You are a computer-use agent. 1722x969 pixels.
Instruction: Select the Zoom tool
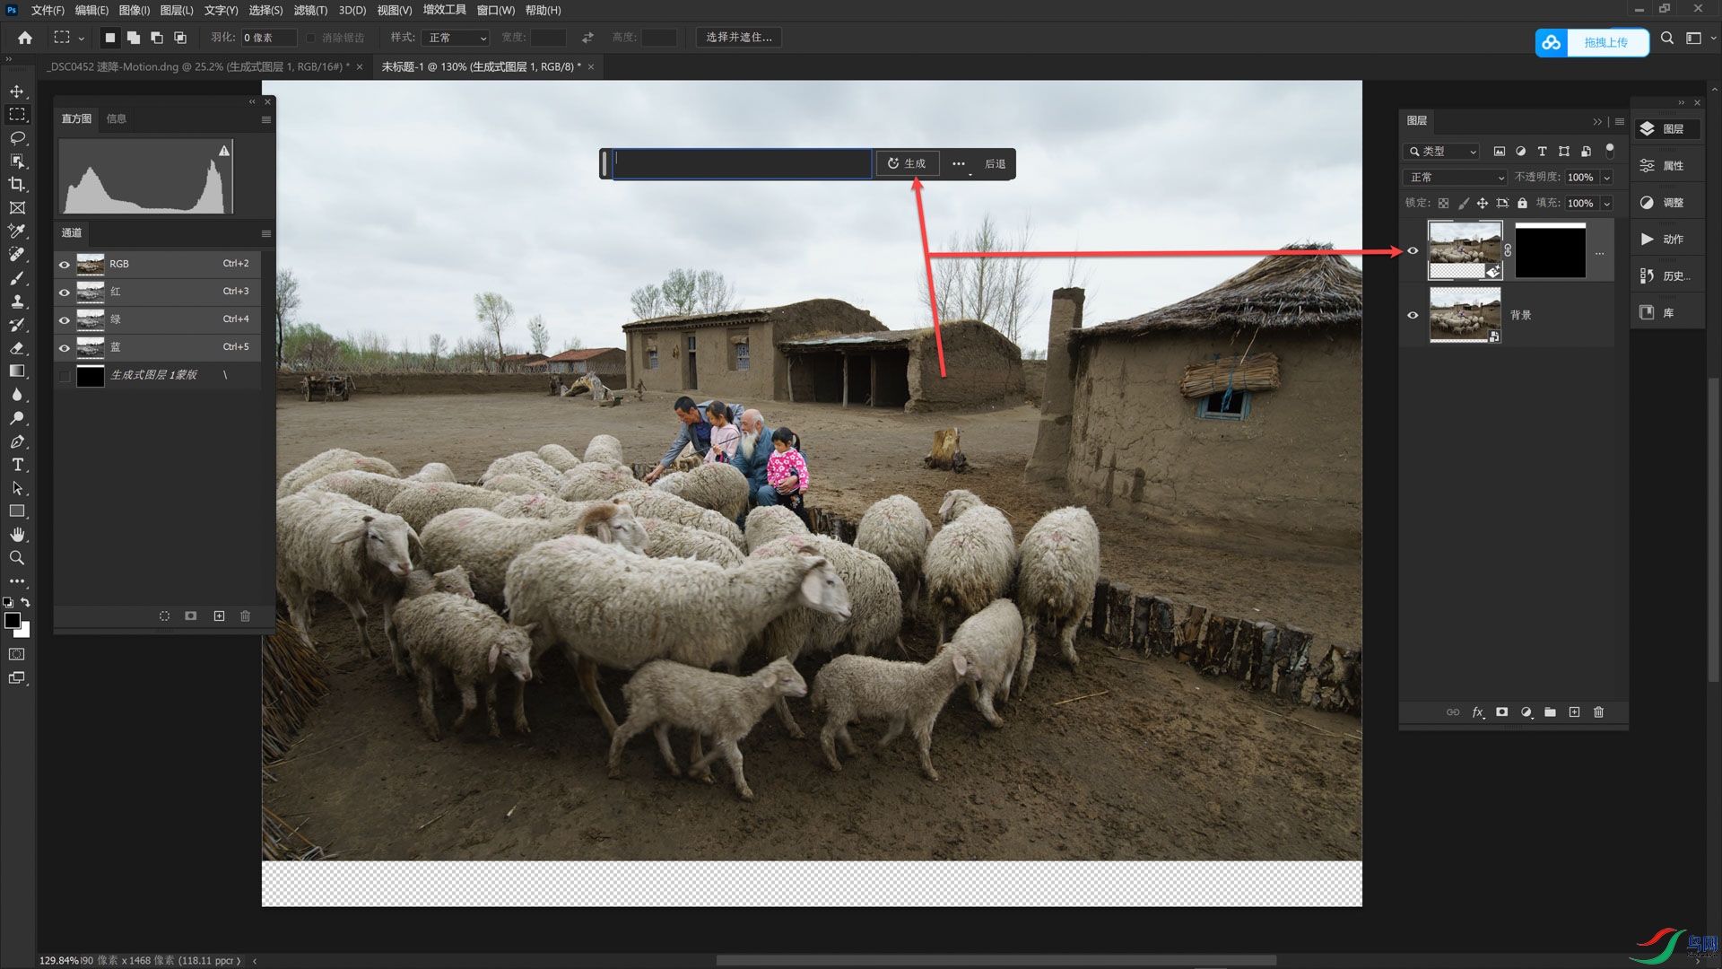point(17,558)
